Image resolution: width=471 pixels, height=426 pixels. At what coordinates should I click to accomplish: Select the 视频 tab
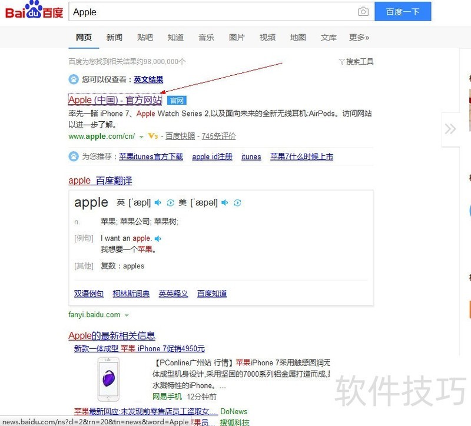pyautogui.click(x=268, y=38)
